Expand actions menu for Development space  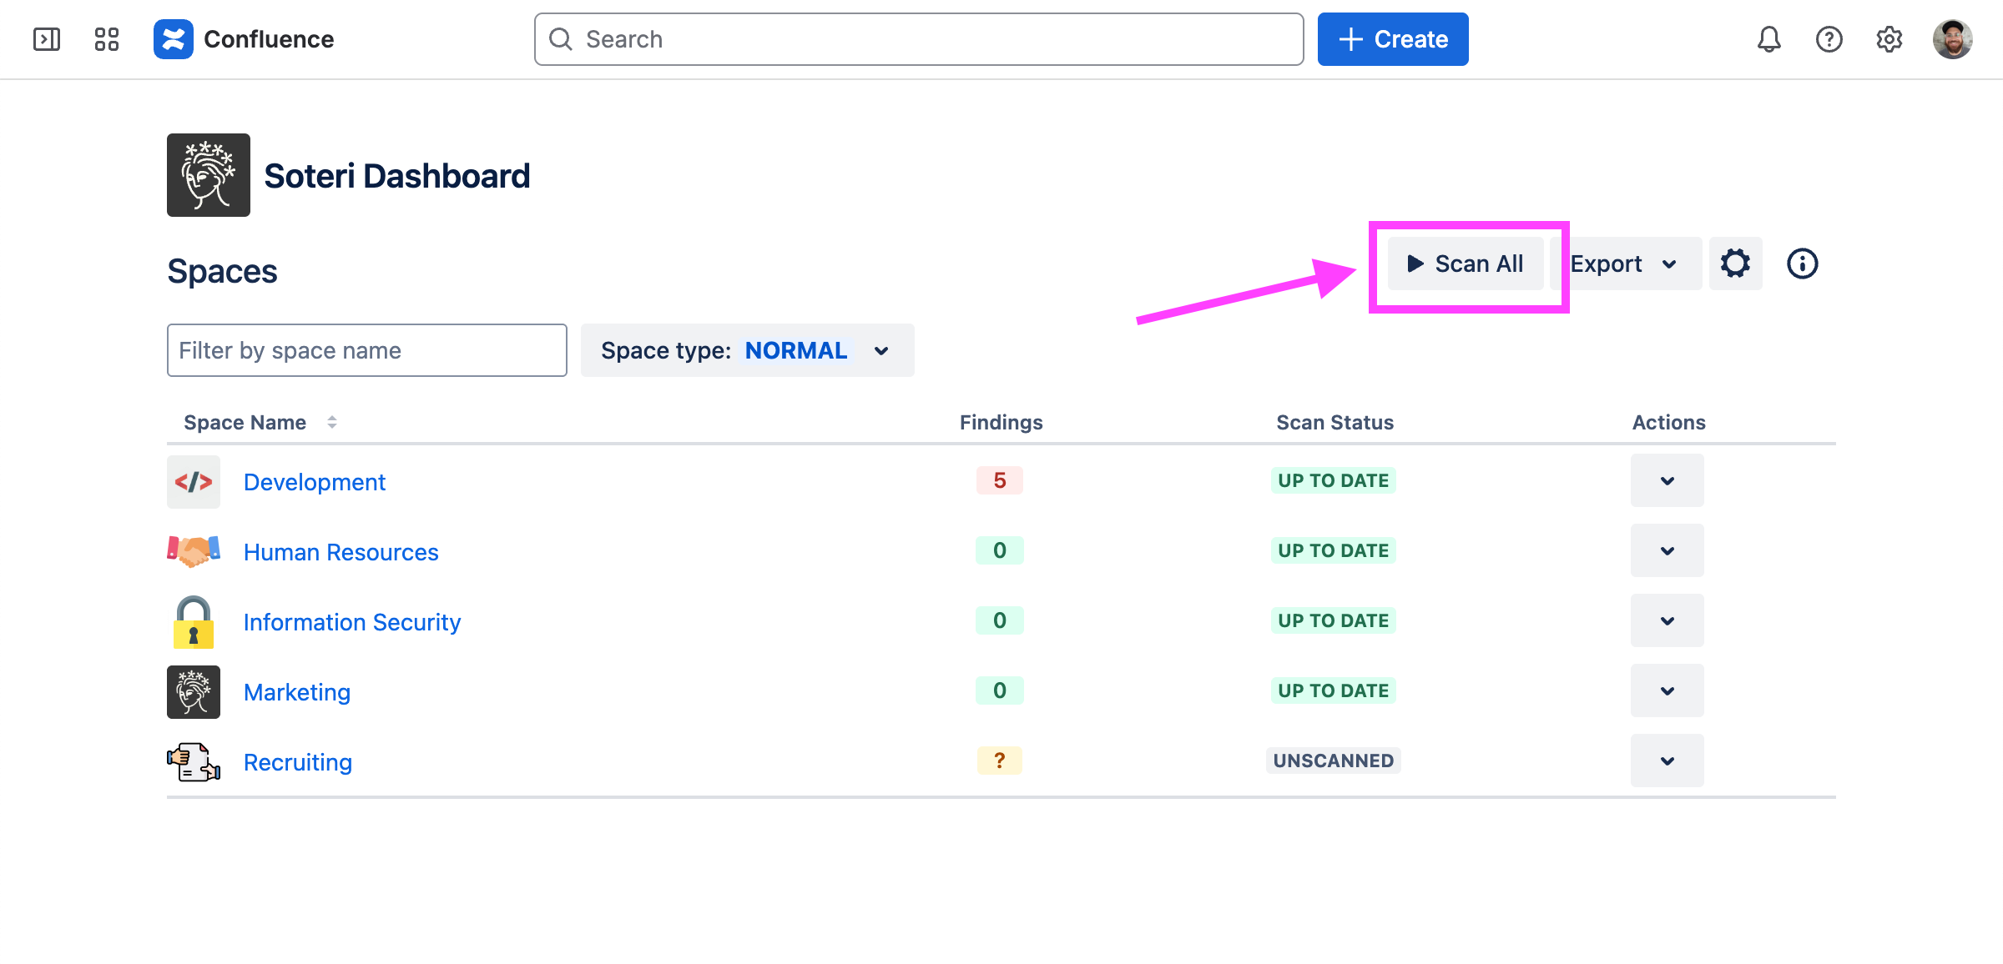(1667, 480)
